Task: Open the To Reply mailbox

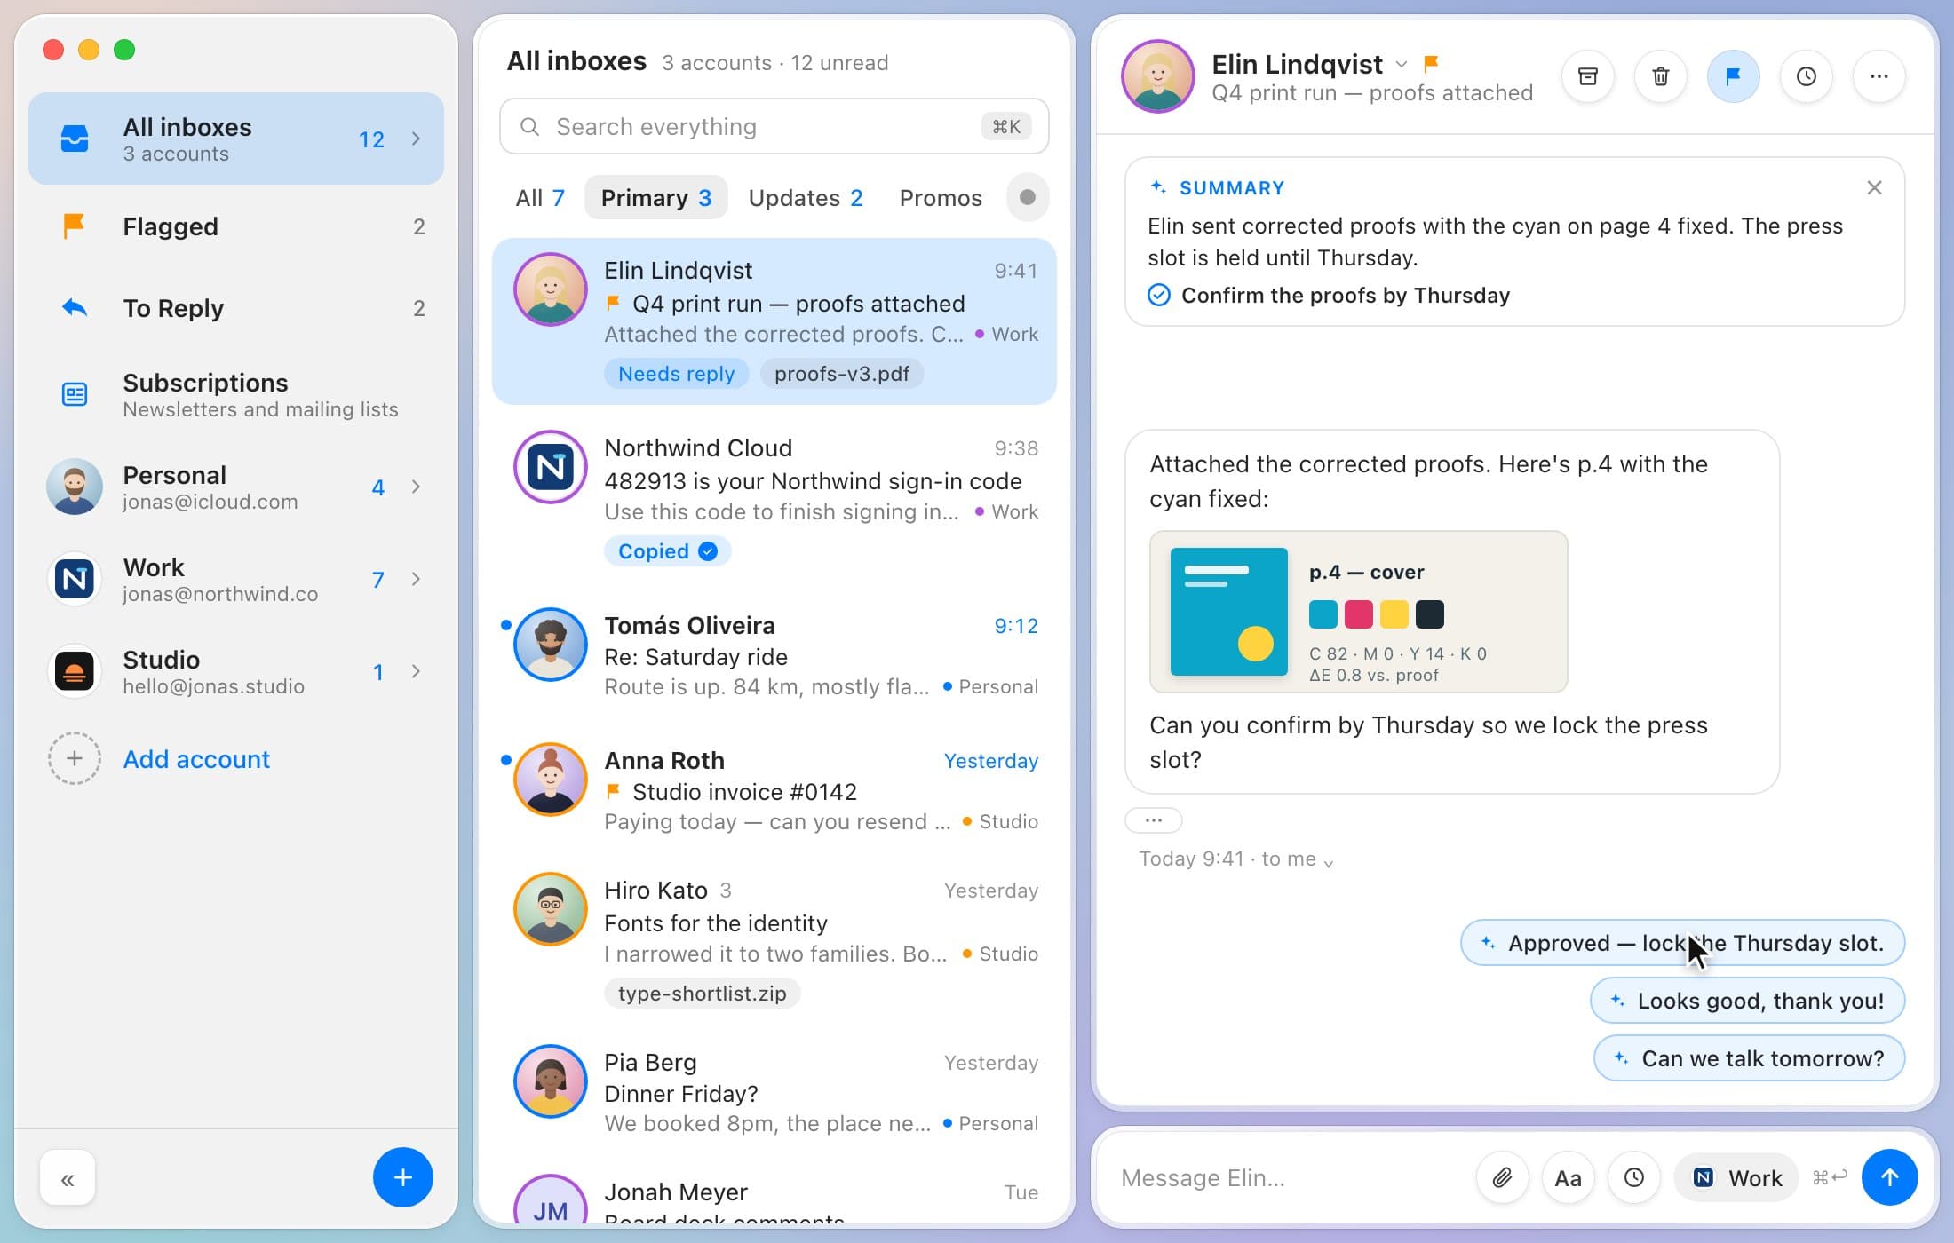Action: (236, 308)
